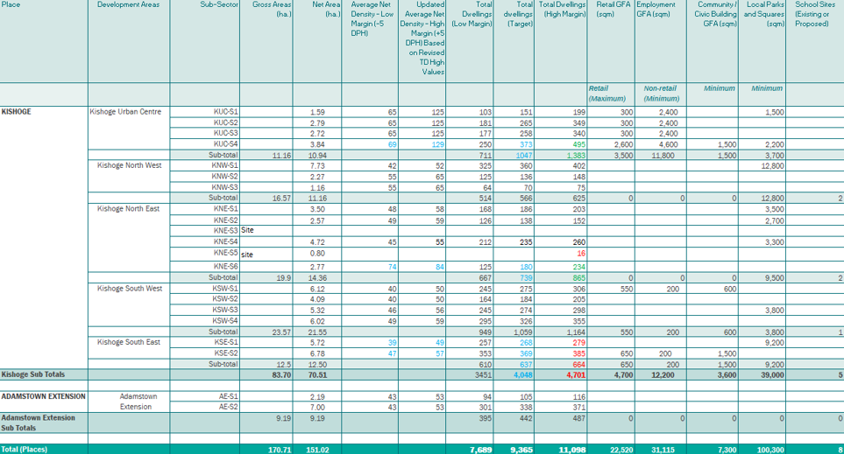Click the 'Kishoge Sub Totals' row label
The height and width of the screenshot is (454, 844).
tap(32, 374)
